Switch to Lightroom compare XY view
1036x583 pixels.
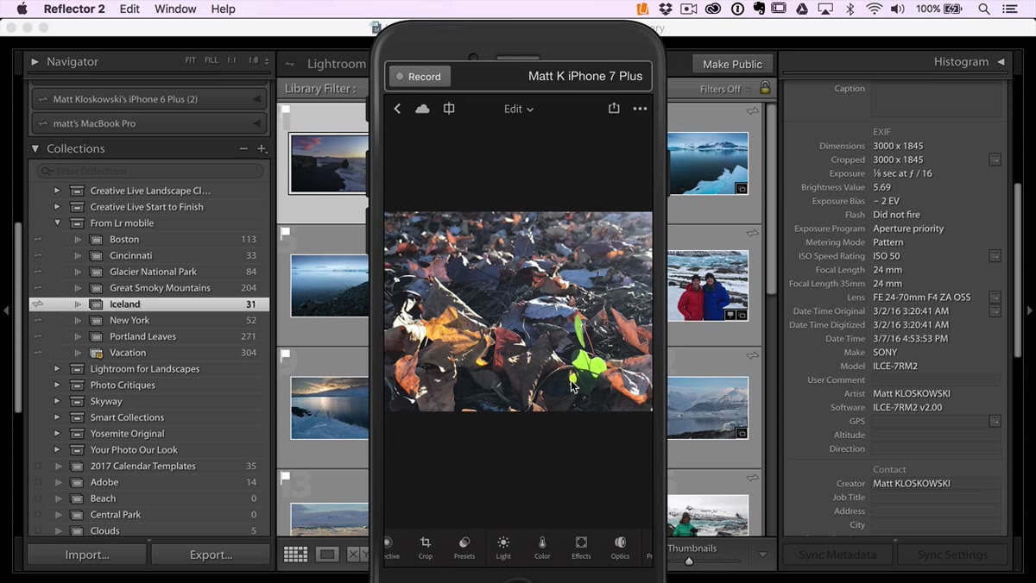tap(357, 555)
